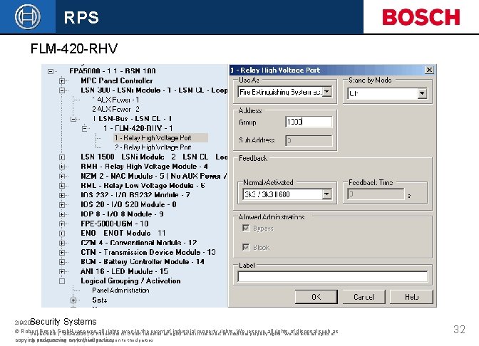The width and height of the screenshot is (479, 346).
Task: Select the '2 AUX Power - 2' item
Action: pos(115,109)
